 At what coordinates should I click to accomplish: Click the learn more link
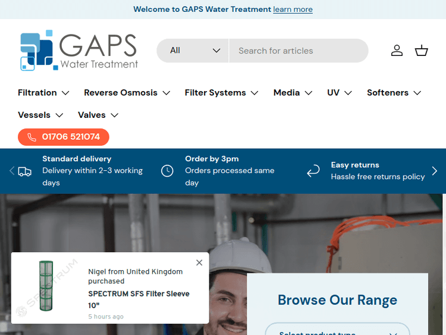[x=293, y=10]
